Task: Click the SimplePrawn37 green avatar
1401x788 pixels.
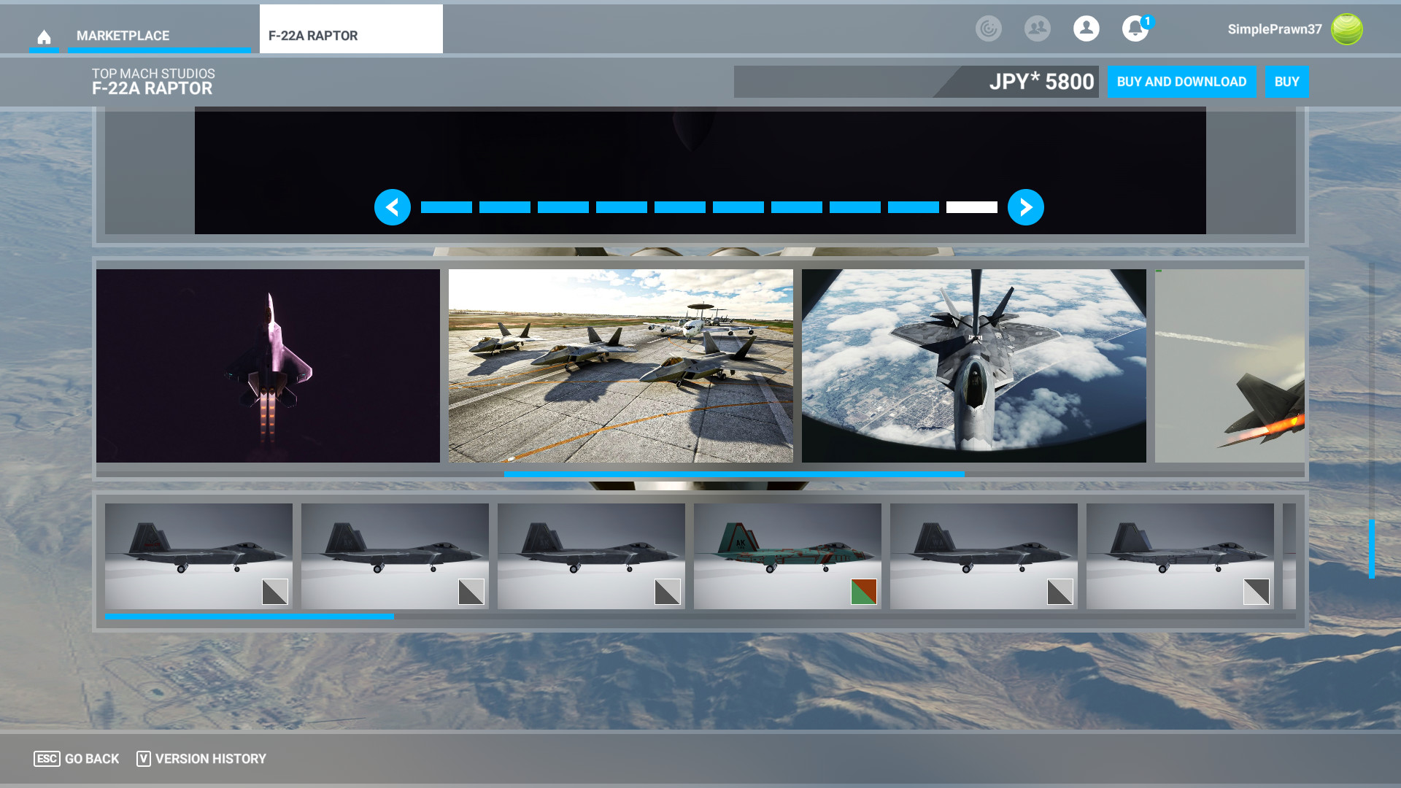Action: (1346, 29)
